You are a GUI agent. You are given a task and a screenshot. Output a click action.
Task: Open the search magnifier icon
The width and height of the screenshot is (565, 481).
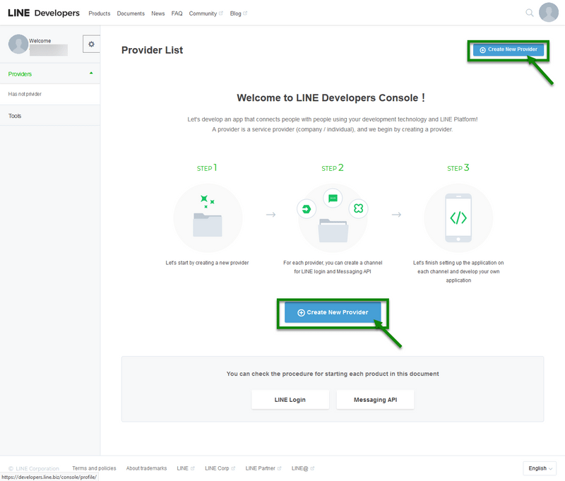click(x=529, y=13)
